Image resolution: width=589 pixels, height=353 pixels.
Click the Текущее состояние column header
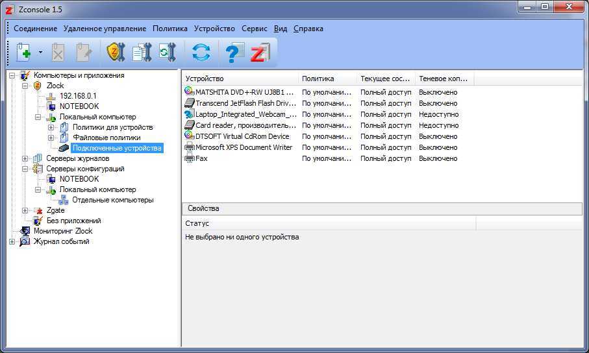385,79
